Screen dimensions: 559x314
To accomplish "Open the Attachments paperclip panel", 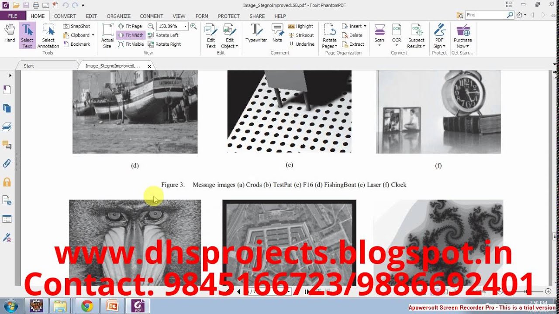I will point(7,164).
